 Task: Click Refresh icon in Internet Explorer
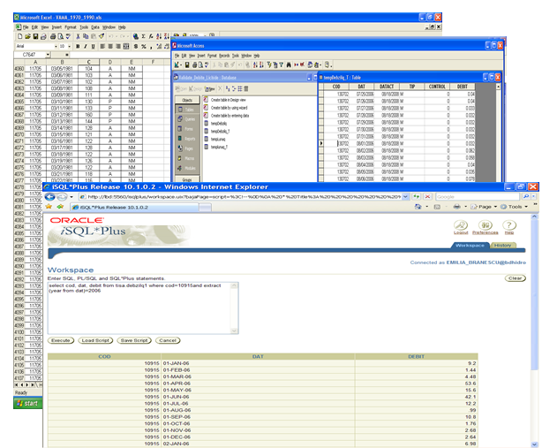[416, 197]
